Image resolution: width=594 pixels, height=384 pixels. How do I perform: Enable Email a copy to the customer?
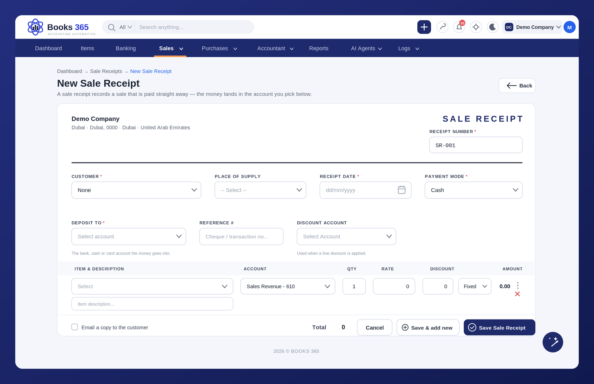click(75, 327)
